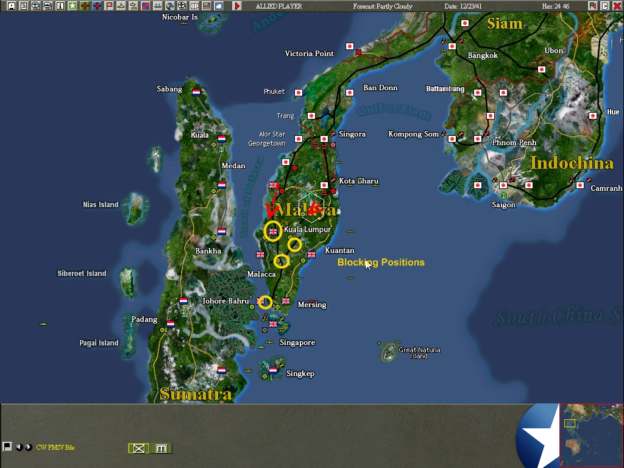Open the lined document report icon

[x=24, y=5]
